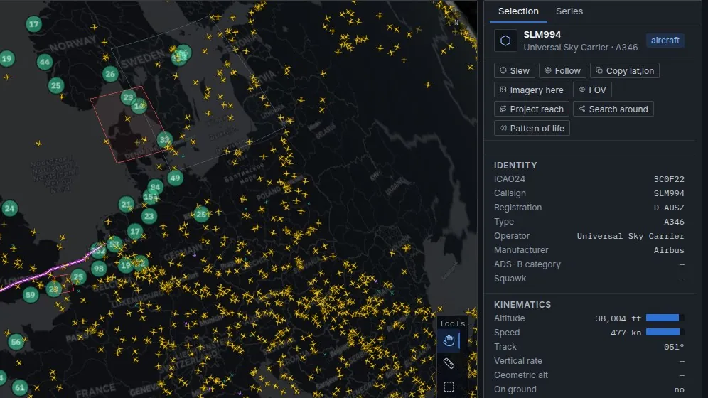708x398 pixels.
Task: Click the KINEMATICS section heading
Action: click(x=522, y=305)
